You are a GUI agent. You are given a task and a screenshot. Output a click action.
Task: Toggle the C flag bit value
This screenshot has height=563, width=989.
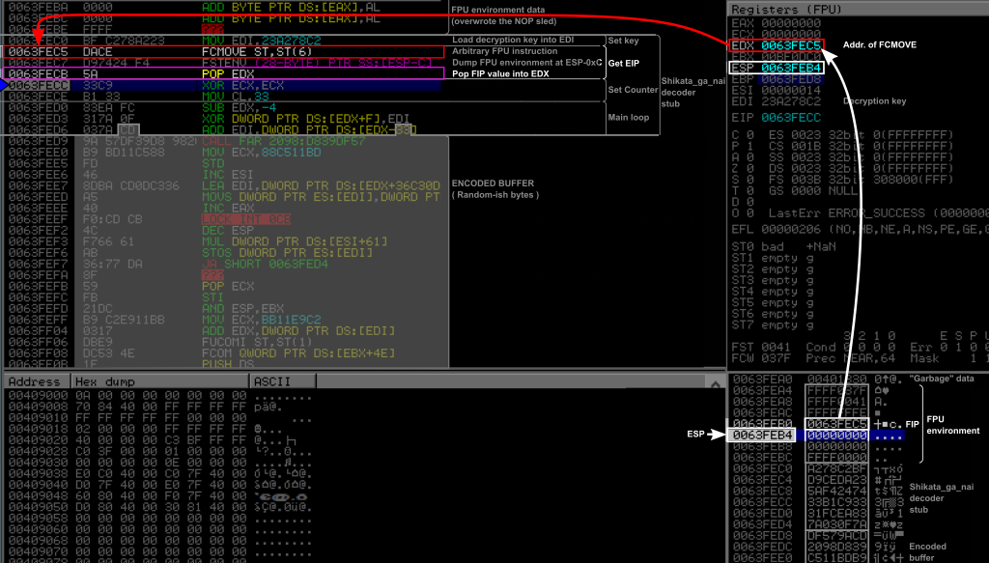(749, 133)
